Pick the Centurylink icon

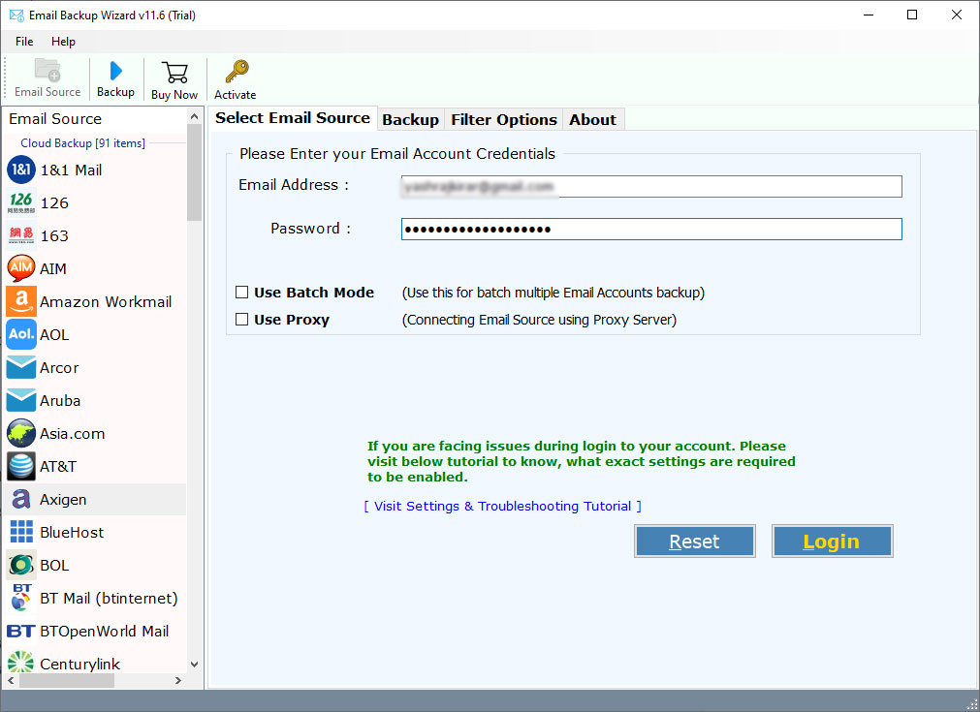click(21, 662)
